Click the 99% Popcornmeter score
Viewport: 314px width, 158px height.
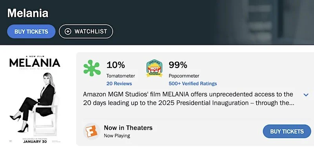click(x=178, y=65)
